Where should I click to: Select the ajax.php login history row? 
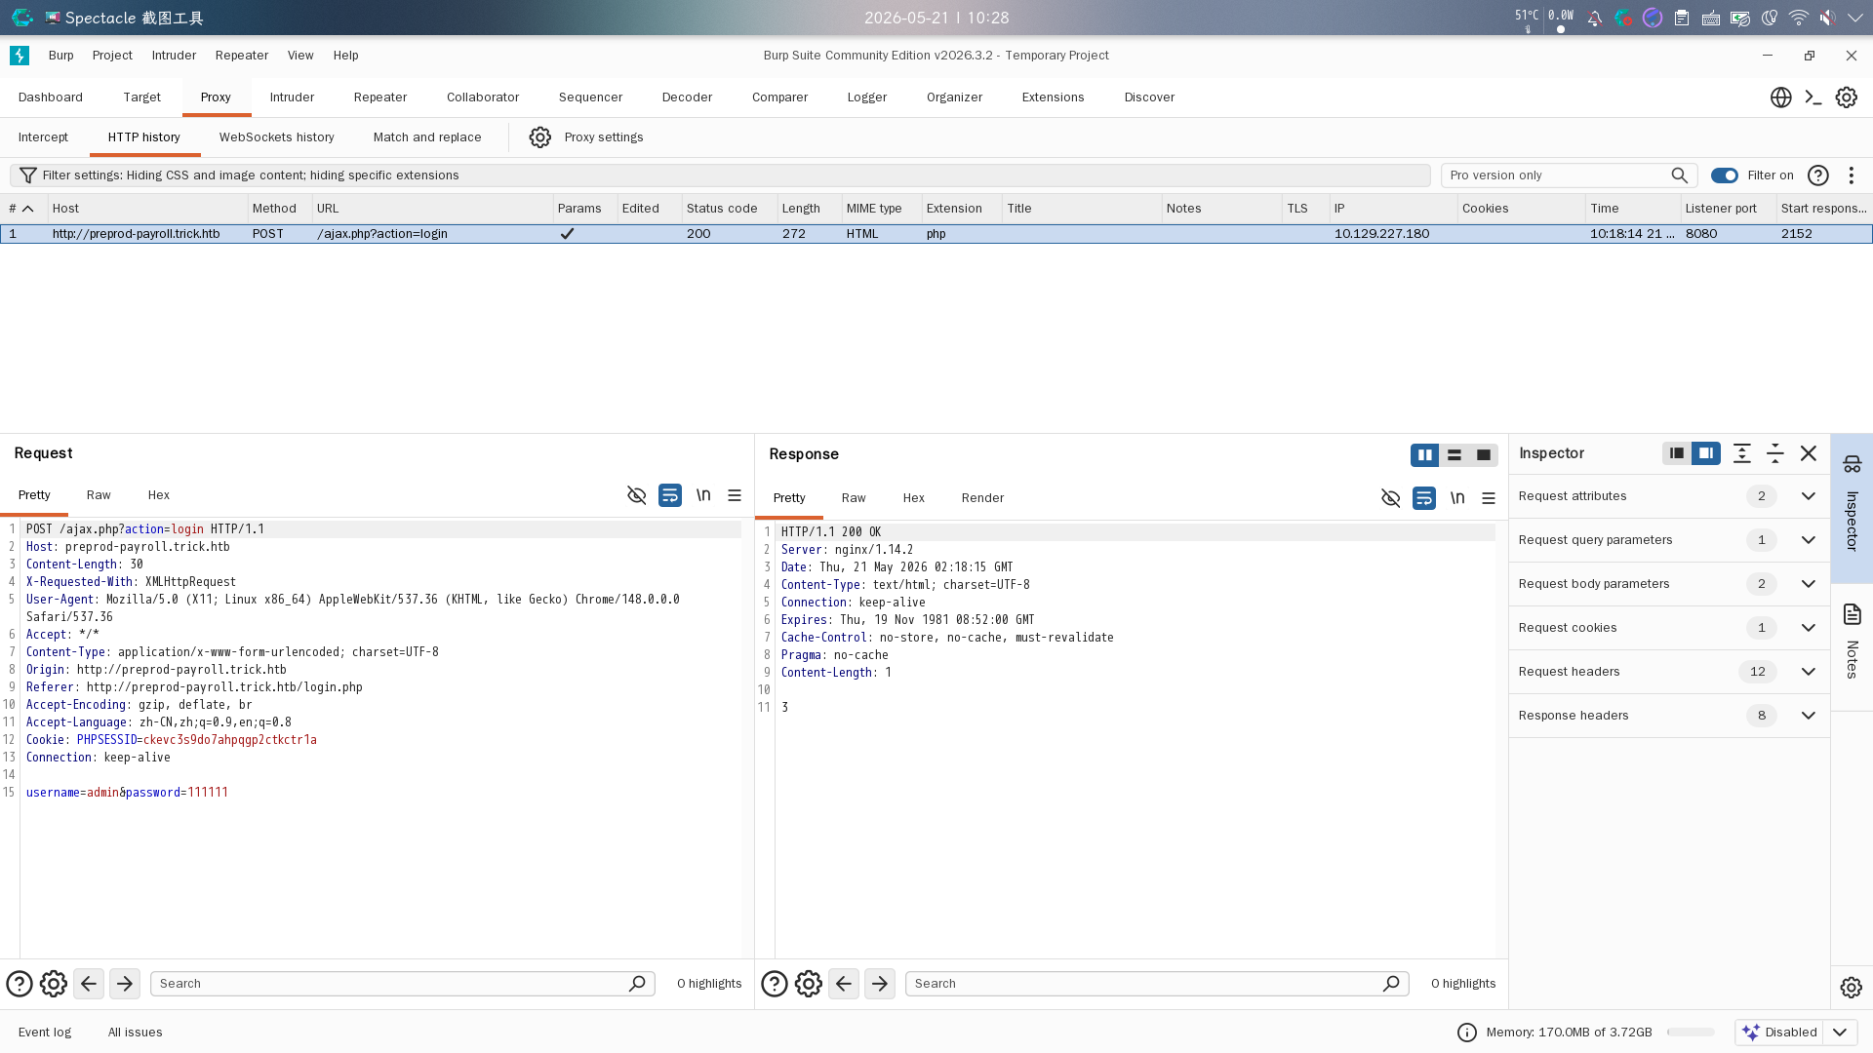click(936, 234)
